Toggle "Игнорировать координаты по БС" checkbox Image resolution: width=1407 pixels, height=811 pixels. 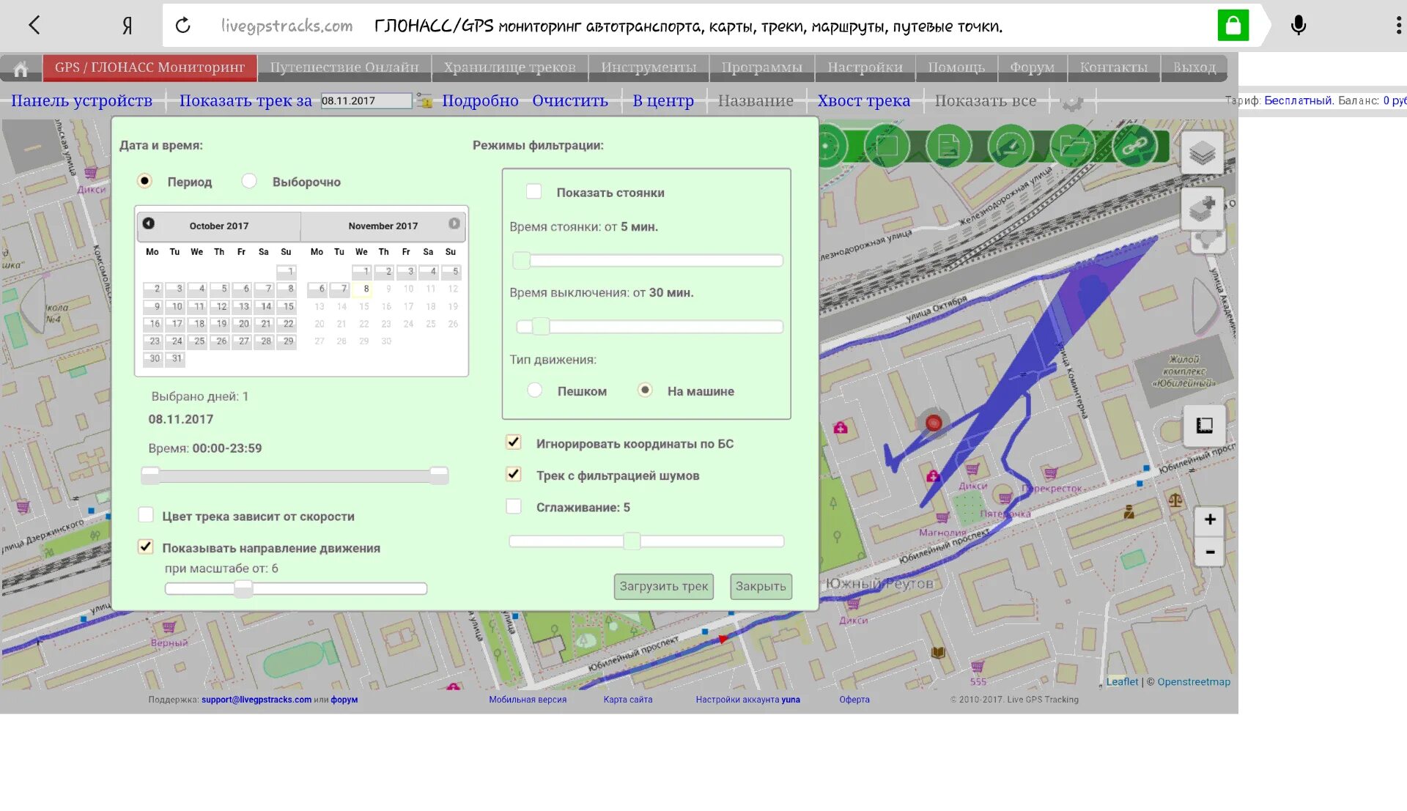point(514,442)
